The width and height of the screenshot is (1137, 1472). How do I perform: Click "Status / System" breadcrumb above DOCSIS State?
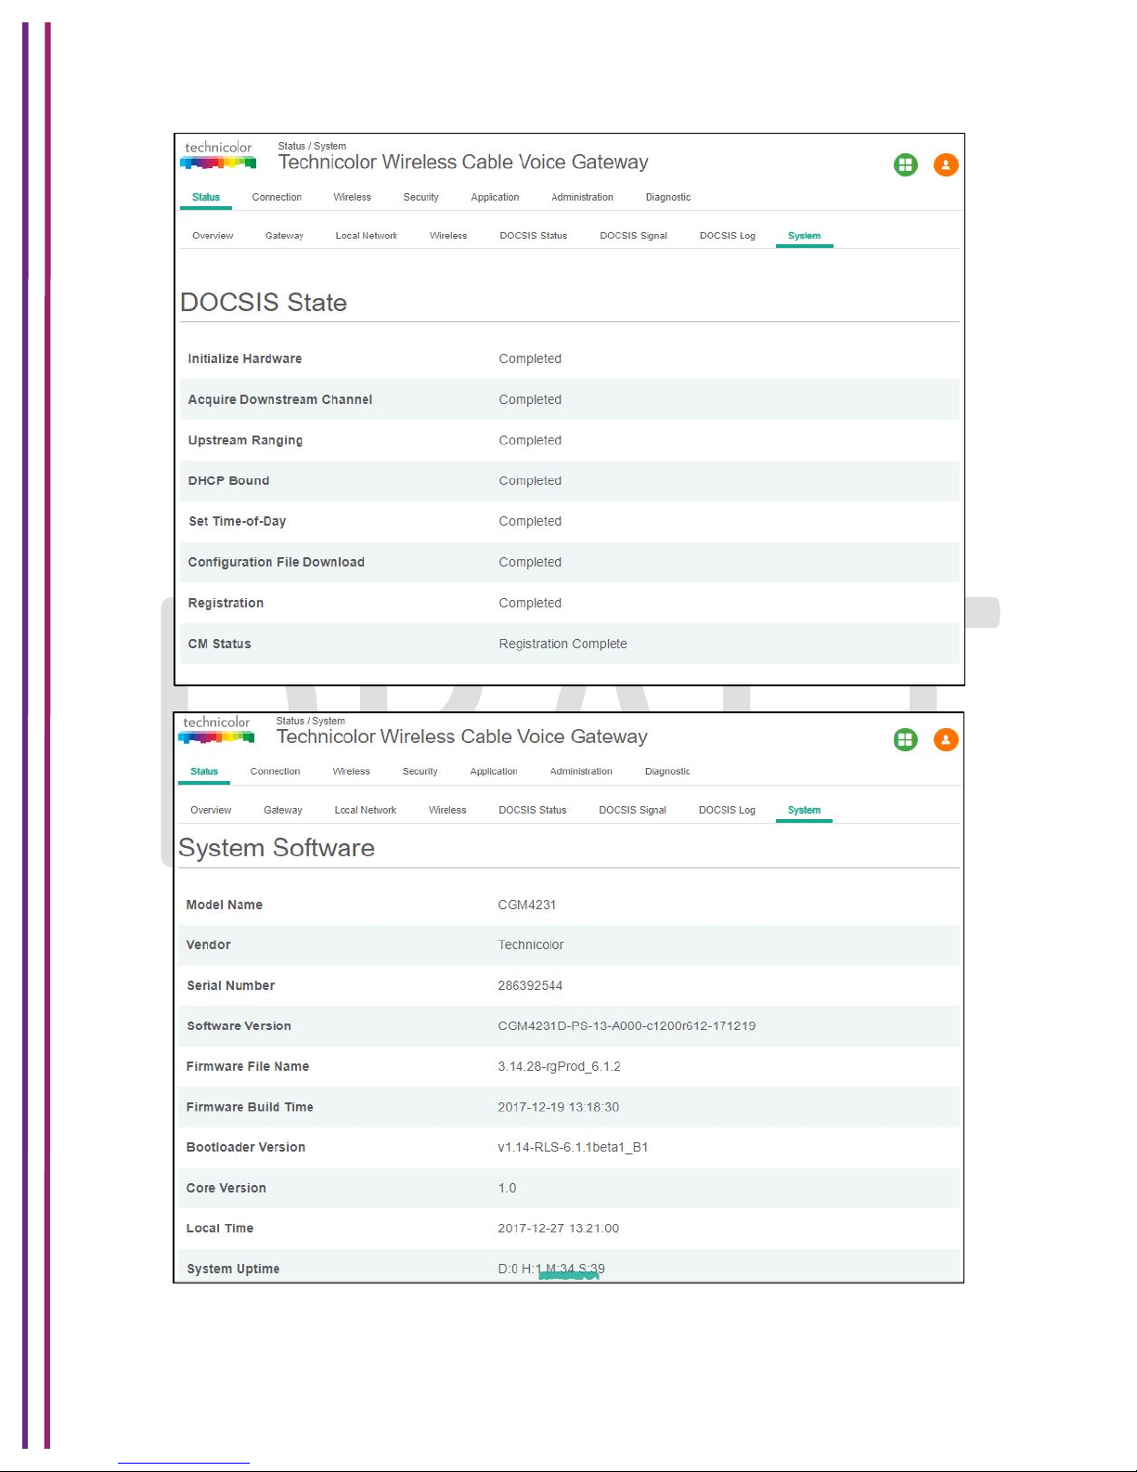click(x=312, y=147)
